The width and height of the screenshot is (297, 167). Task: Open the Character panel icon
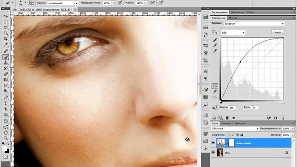click(x=206, y=71)
